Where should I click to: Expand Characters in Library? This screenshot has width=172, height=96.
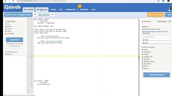click(146, 52)
